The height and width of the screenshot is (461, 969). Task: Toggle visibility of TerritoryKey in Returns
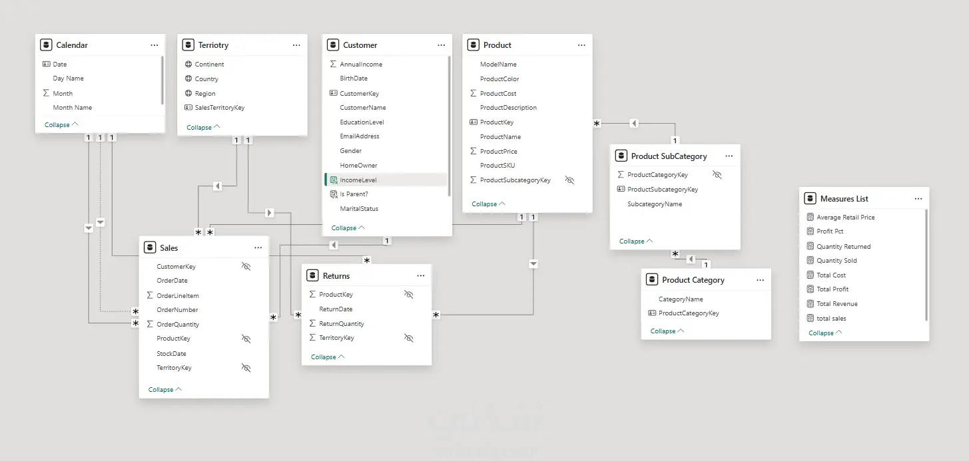tap(409, 338)
